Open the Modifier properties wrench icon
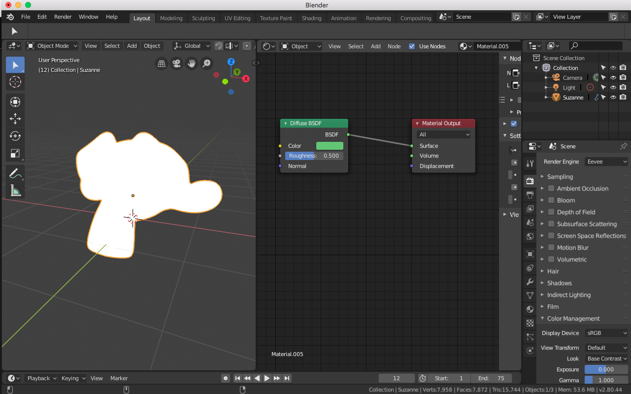The image size is (631, 394). click(x=530, y=282)
